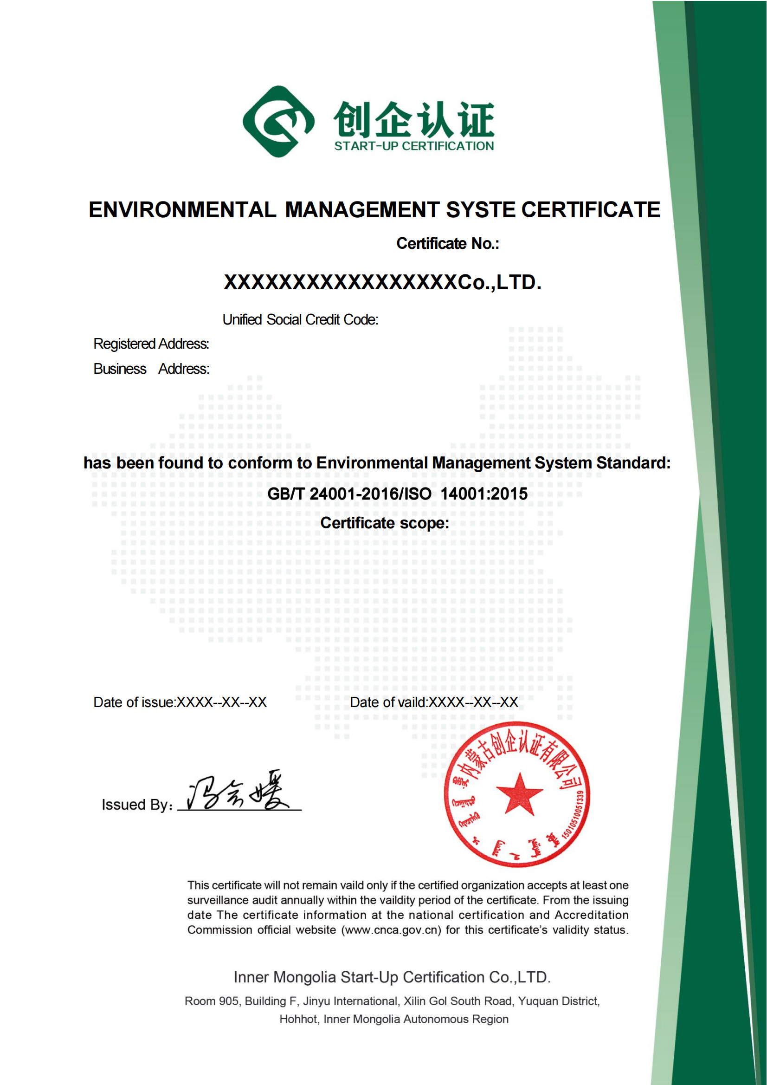Click the company name 'XXXXXXXXXXXXXXXXXCo.,LTD.'
Image resolution: width=767 pixels, height=1085 pixels.
382,282
